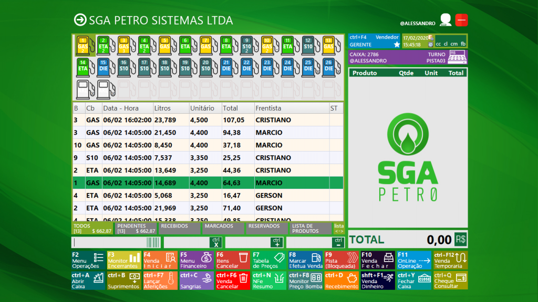Click F8 Marcar Efetua Venda
Viewport: 538px width, 302px height.
click(x=305, y=260)
